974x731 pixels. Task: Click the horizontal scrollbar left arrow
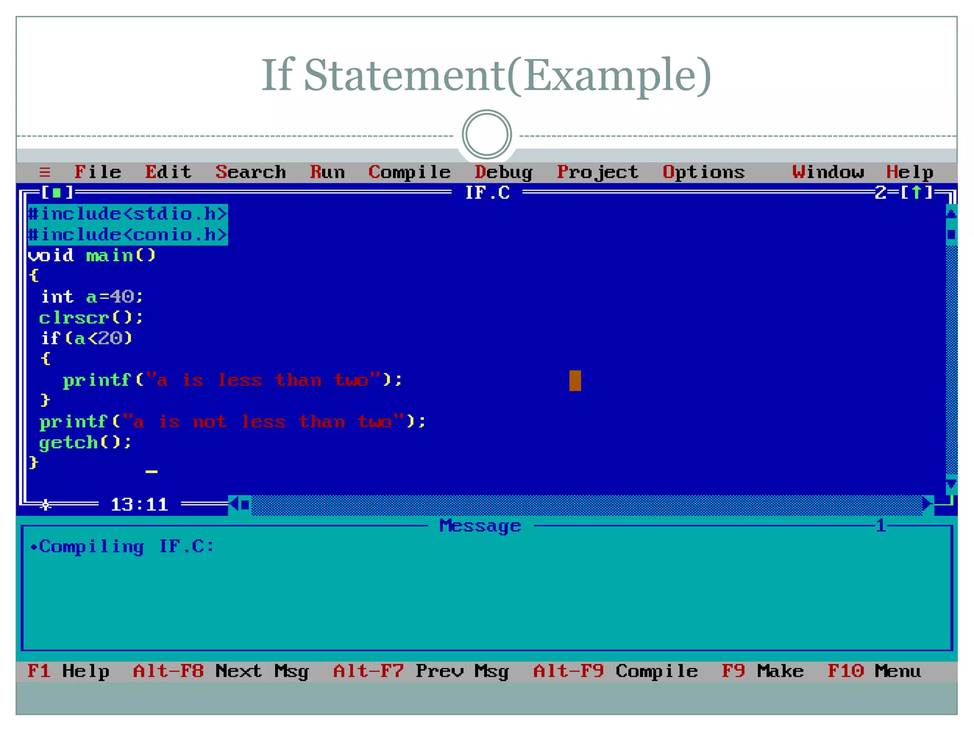[234, 504]
